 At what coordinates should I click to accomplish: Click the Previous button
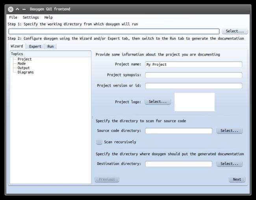[107, 180]
